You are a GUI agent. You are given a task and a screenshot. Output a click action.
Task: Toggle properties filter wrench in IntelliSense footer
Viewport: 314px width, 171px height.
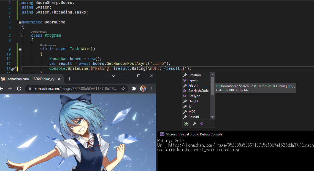click(194, 124)
